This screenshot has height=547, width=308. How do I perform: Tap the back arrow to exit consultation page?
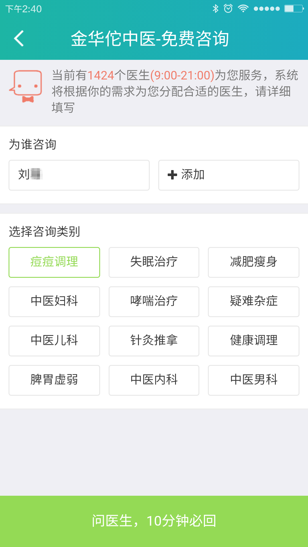(x=19, y=38)
